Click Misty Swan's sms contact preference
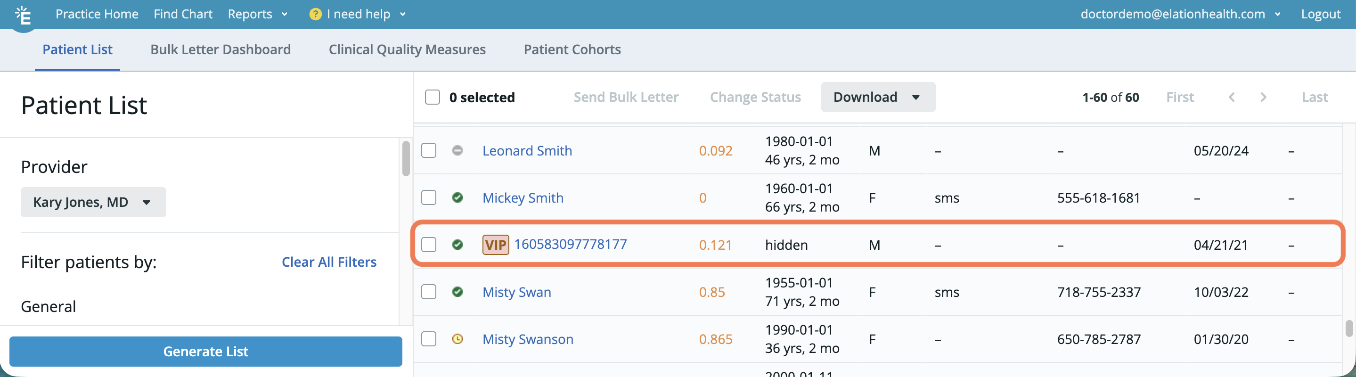Viewport: 1356px width, 377px height. pos(947,292)
